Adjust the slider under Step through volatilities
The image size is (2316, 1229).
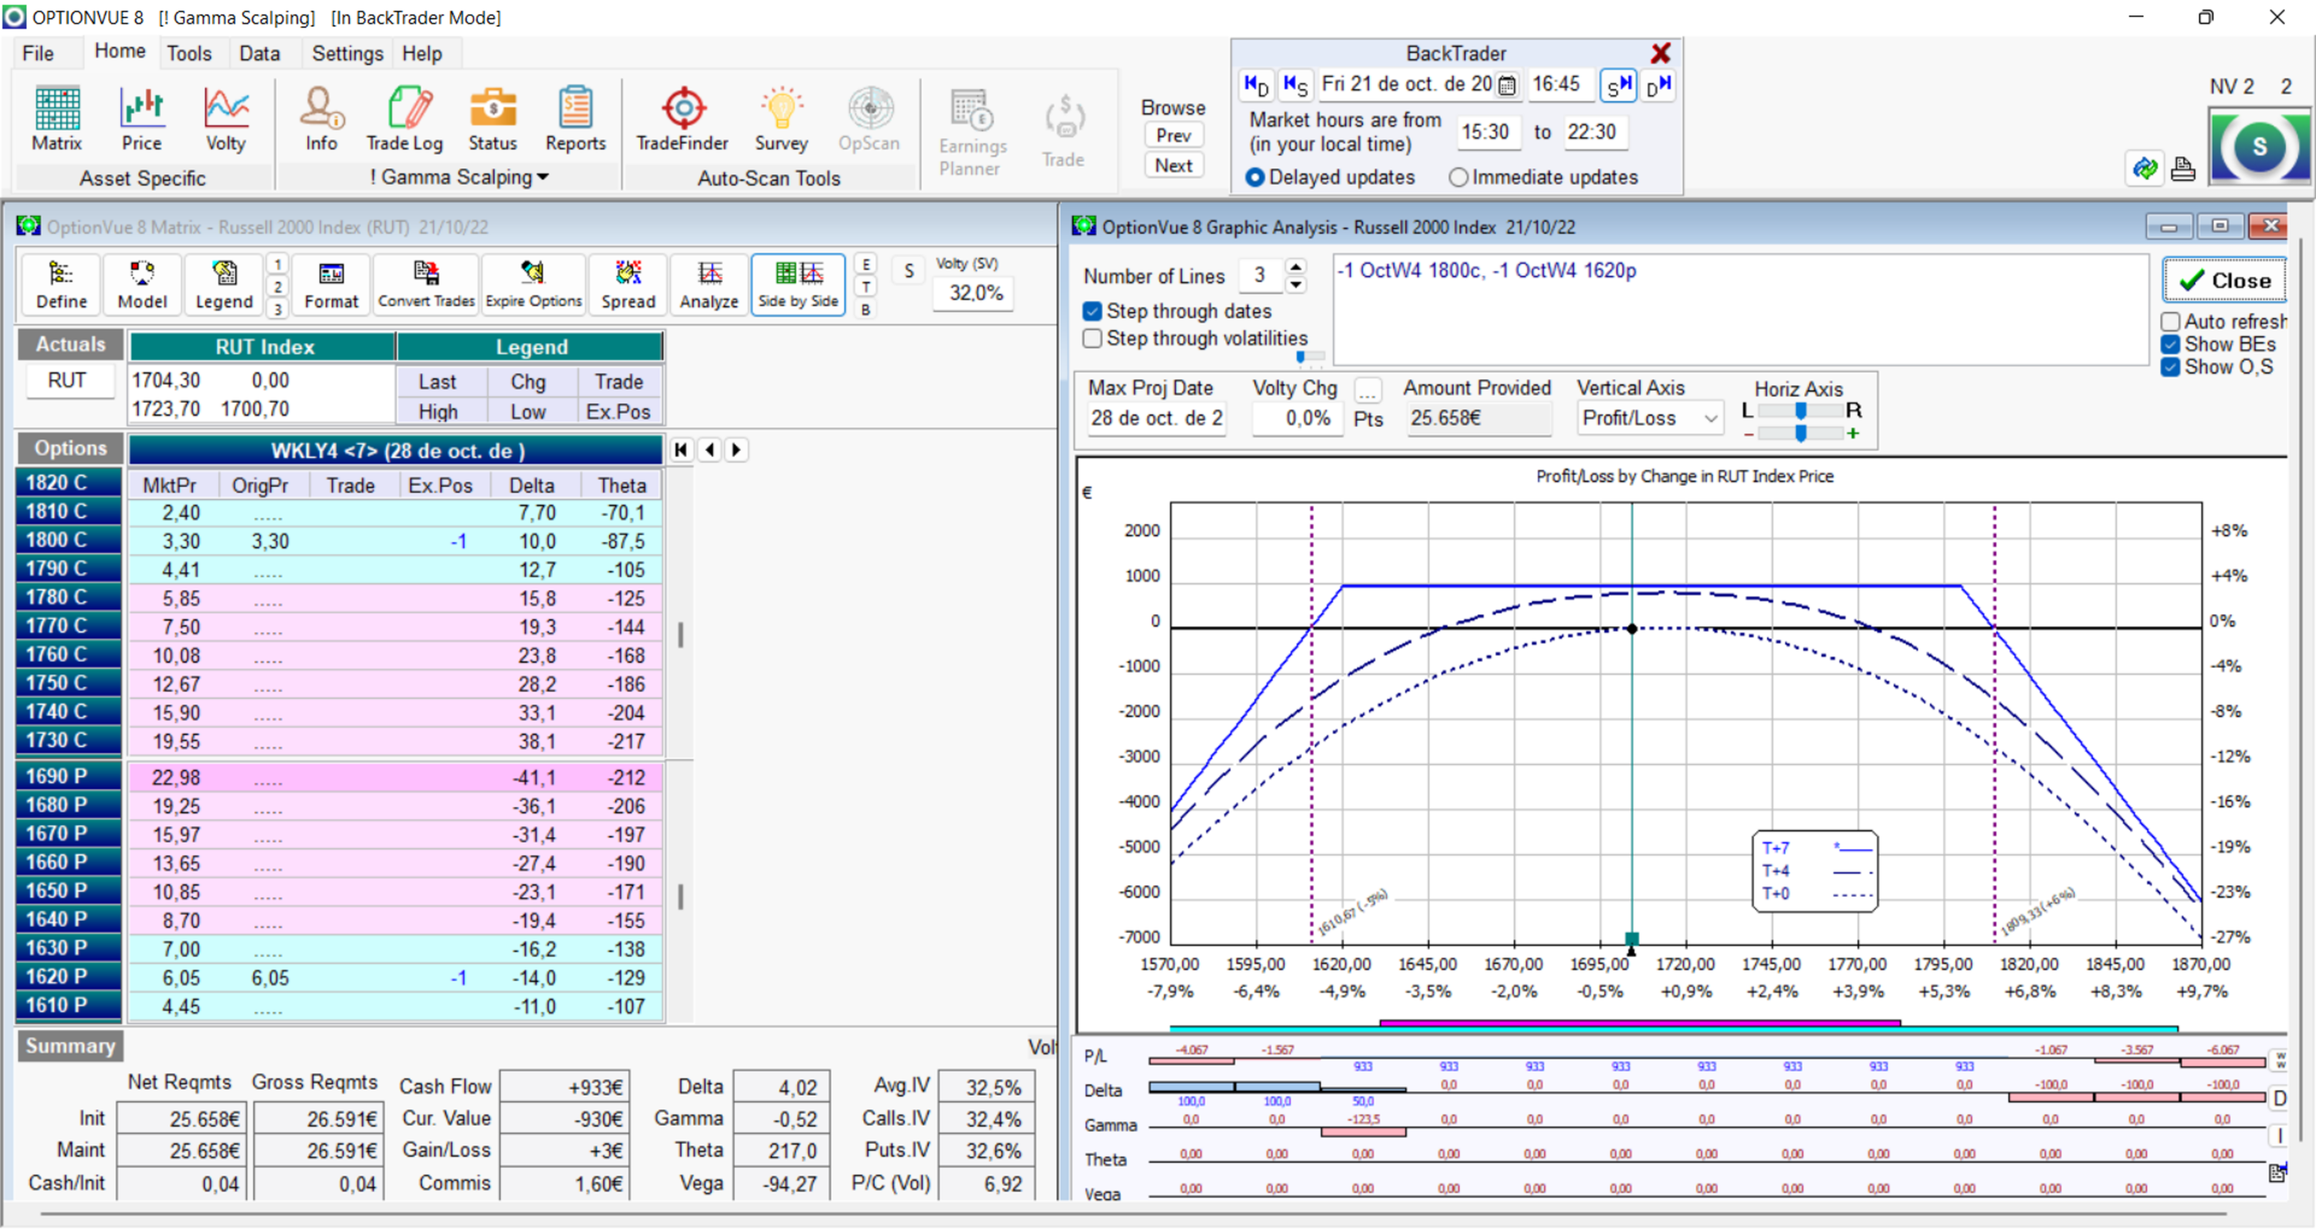(1309, 356)
